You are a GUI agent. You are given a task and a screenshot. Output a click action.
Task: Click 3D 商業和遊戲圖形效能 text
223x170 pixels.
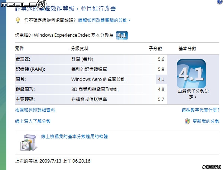tap(95, 89)
